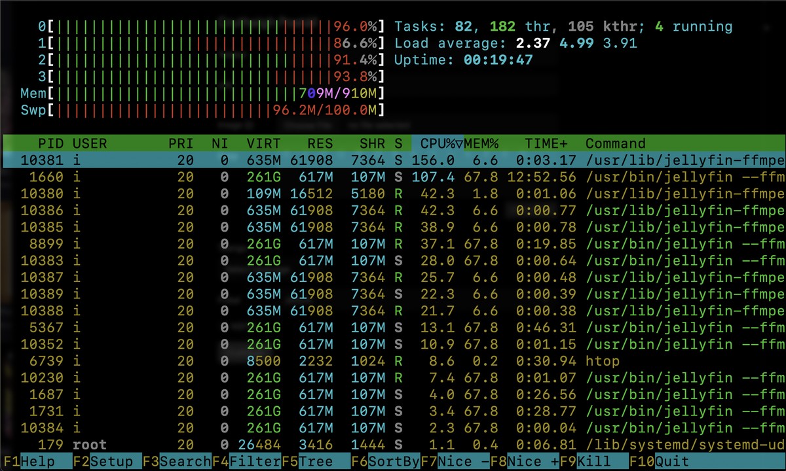Select the highlighted process row PID 10381
The image size is (786, 471).
point(393,160)
